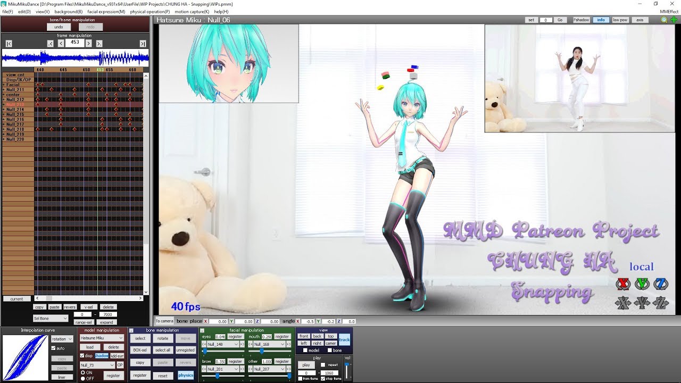Open the rotation interpolation dropdown

(62, 339)
